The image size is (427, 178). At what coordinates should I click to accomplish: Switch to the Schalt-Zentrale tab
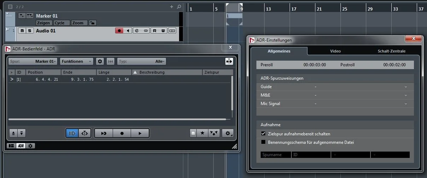[x=392, y=51]
